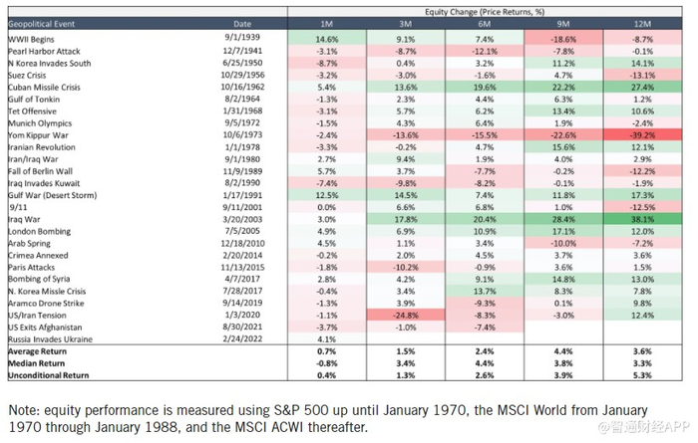
Task: Select the 9M column header
Action: point(563,23)
